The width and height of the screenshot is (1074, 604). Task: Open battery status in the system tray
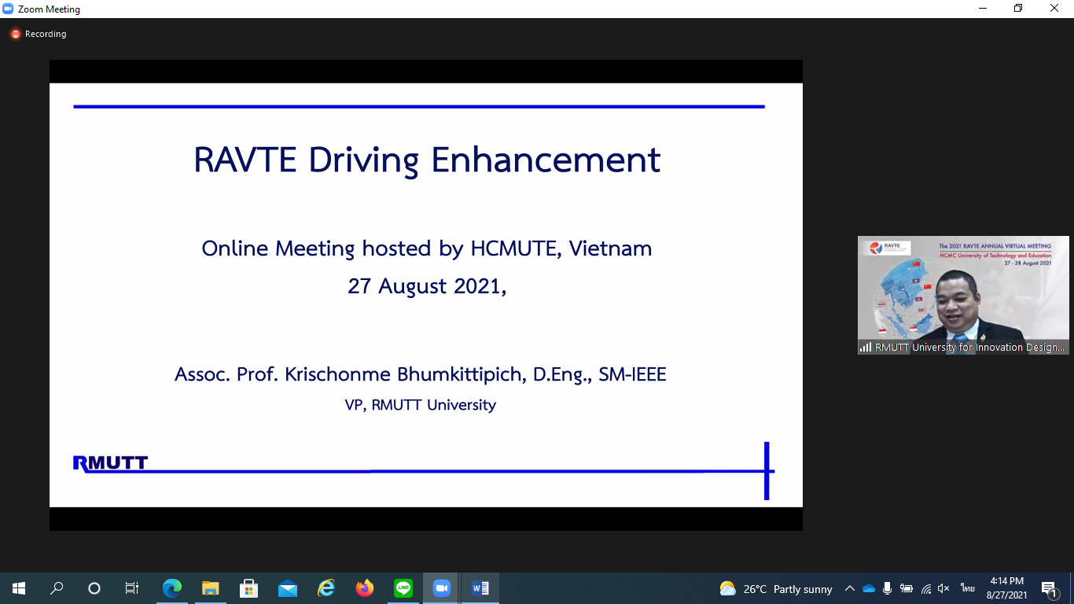(907, 589)
